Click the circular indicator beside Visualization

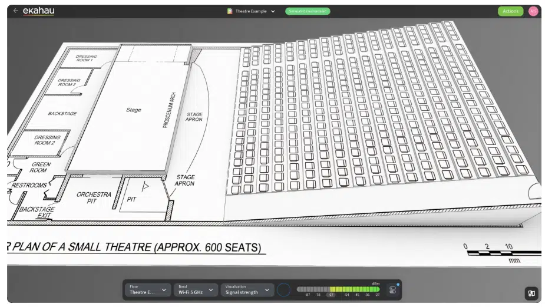283,289
